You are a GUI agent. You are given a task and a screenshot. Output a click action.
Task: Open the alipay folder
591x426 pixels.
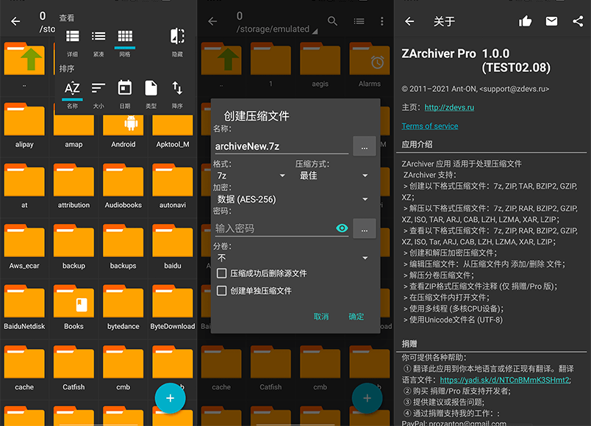click(24, 126)
